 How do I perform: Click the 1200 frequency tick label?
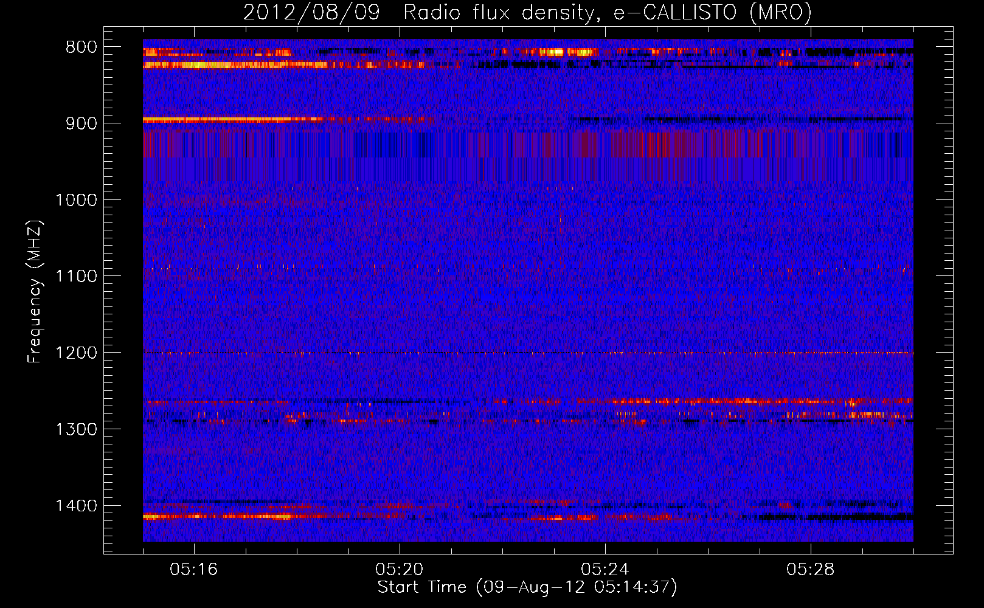coord(76,353)
